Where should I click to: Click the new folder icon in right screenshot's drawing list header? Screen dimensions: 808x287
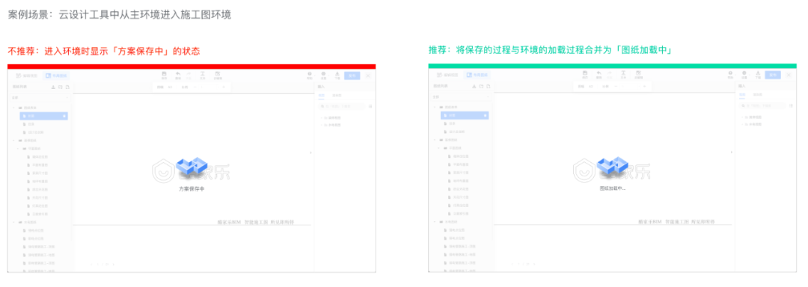pos(481,87)
